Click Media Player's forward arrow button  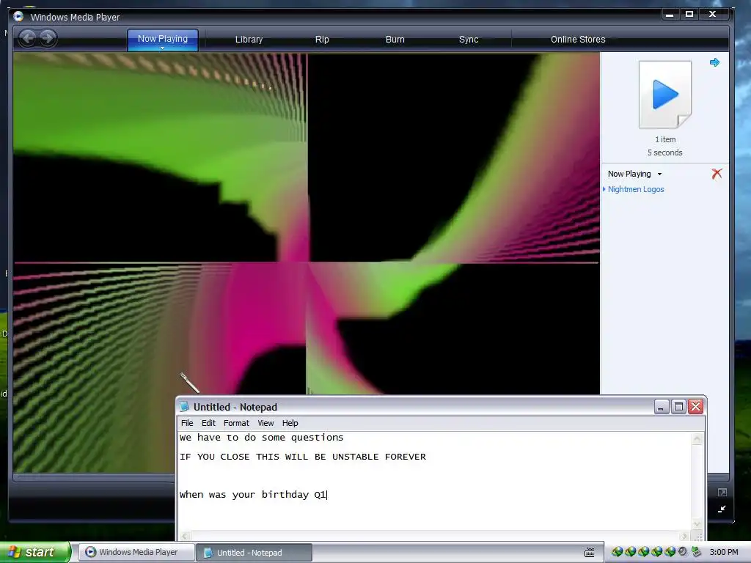(x=48, y=38)
